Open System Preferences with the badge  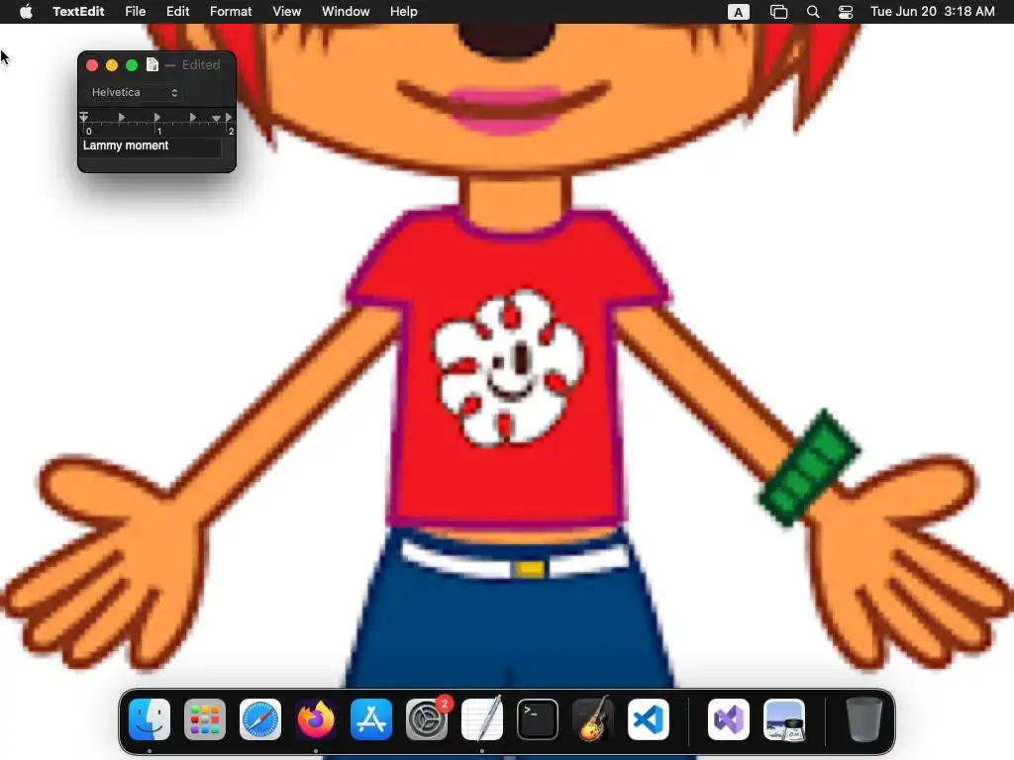pos(427,719)
